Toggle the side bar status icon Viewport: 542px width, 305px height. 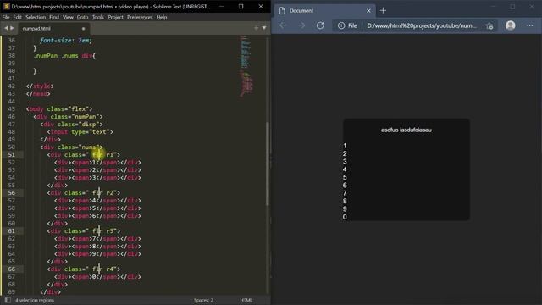tap(8, 300)
